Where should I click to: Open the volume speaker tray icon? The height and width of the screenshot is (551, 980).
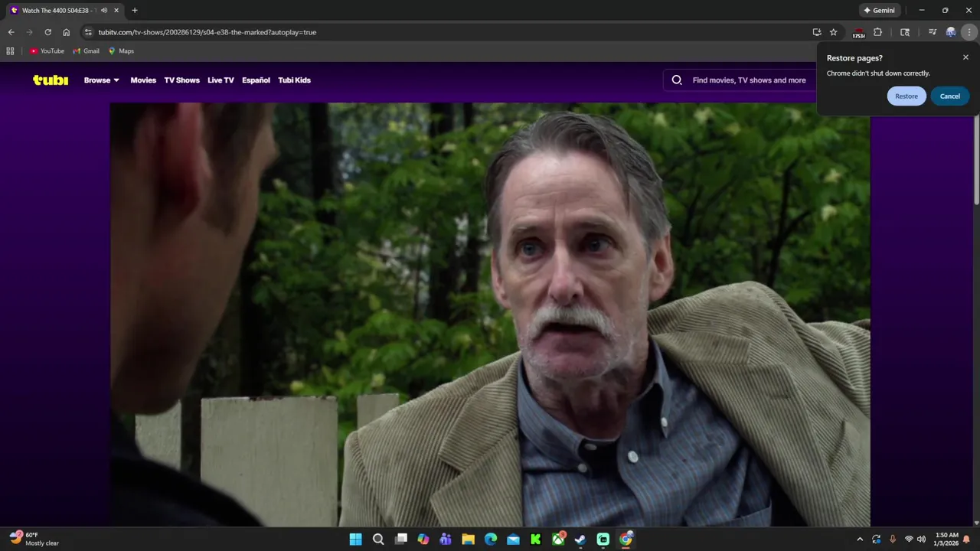pos(921,540)
